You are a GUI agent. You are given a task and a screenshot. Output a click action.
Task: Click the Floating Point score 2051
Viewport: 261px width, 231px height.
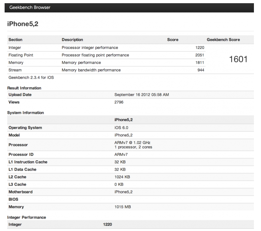pos(200,55)
